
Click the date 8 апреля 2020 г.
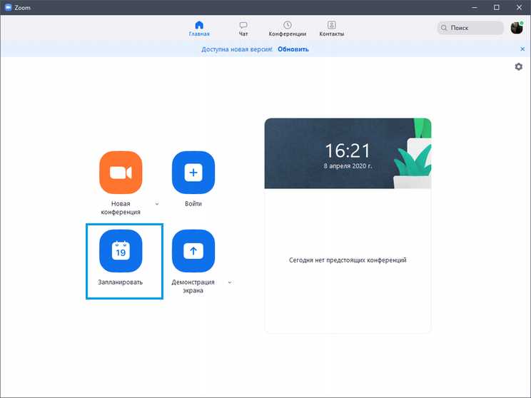(348, 166)
